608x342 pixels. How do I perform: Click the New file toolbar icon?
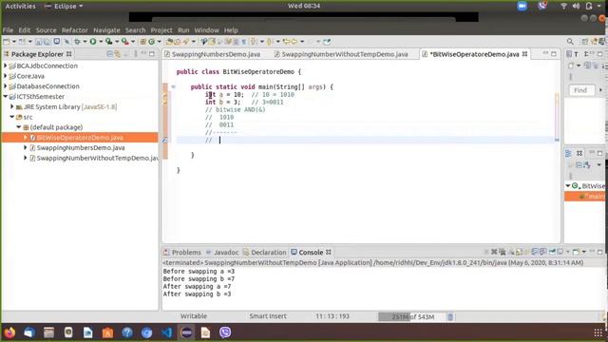click(7, 42)
